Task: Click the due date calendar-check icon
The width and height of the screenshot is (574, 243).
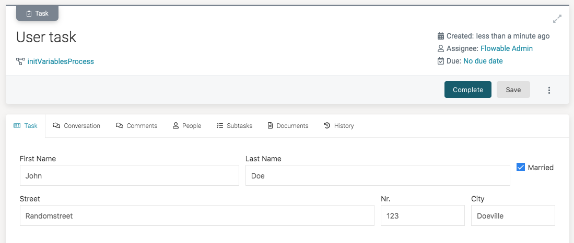Action: click(441, 61)
